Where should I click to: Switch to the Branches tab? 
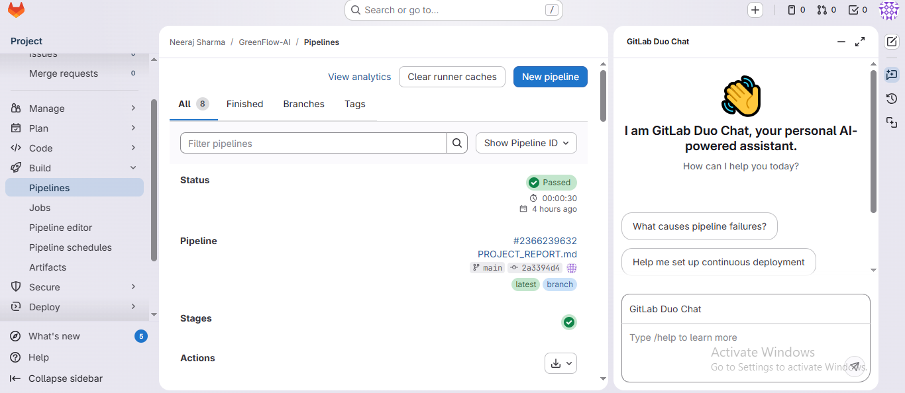coord(303,104)
